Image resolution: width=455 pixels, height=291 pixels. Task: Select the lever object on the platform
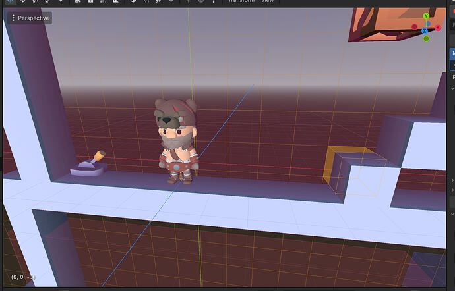click(x=88, y=165)
